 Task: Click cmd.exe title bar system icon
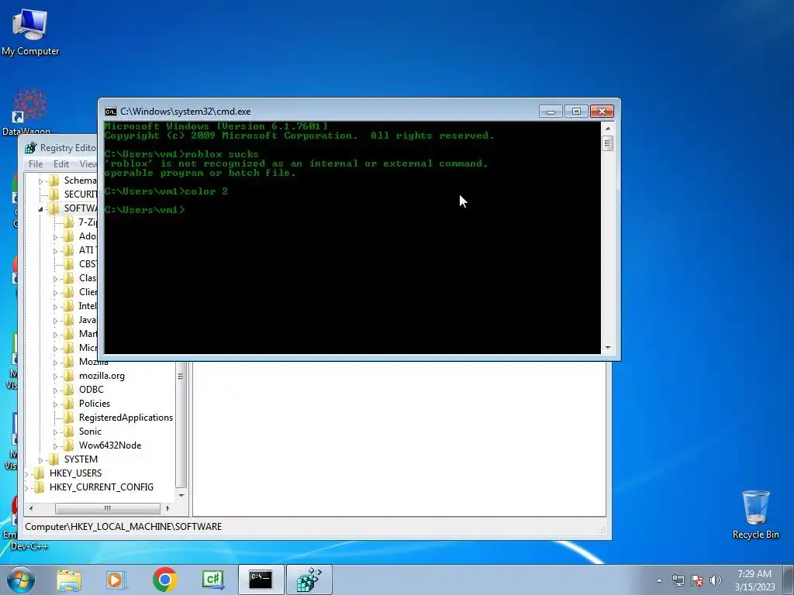click(x=110, y=112)
